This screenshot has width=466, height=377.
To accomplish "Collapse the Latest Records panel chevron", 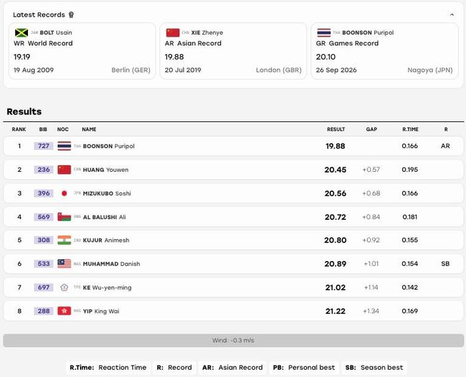I will (x=452, y=15).
